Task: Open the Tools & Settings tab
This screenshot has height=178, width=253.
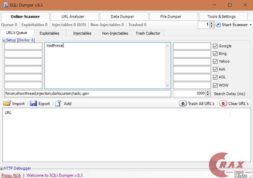Action: pos(221,16)
